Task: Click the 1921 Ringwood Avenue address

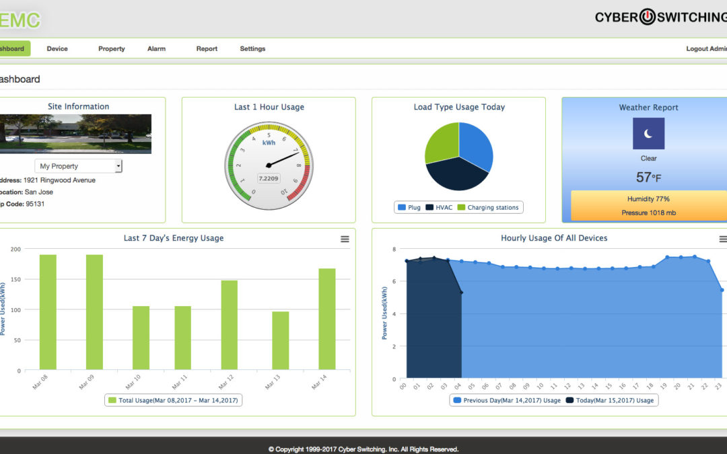Action: [59, 180]
